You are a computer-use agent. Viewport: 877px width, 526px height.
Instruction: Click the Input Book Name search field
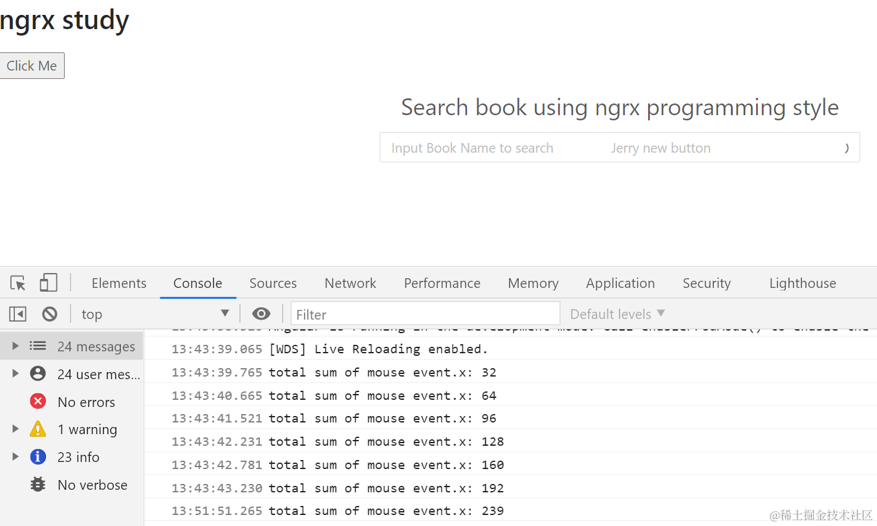pos(472,148)
